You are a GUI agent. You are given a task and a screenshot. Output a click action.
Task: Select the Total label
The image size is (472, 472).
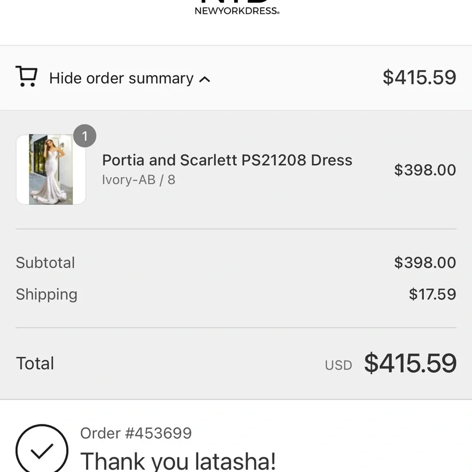point(35,363)
